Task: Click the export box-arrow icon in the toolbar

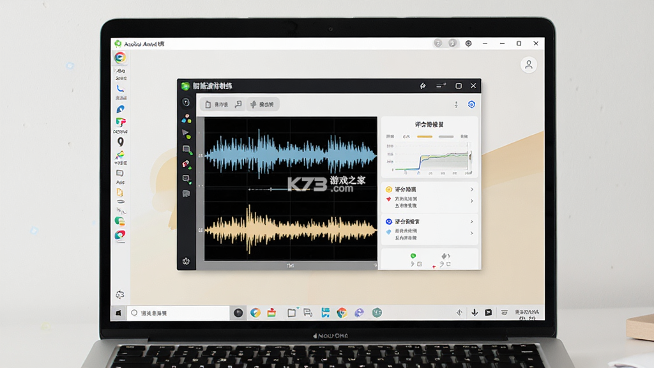Action: click(x=238, y=104)
